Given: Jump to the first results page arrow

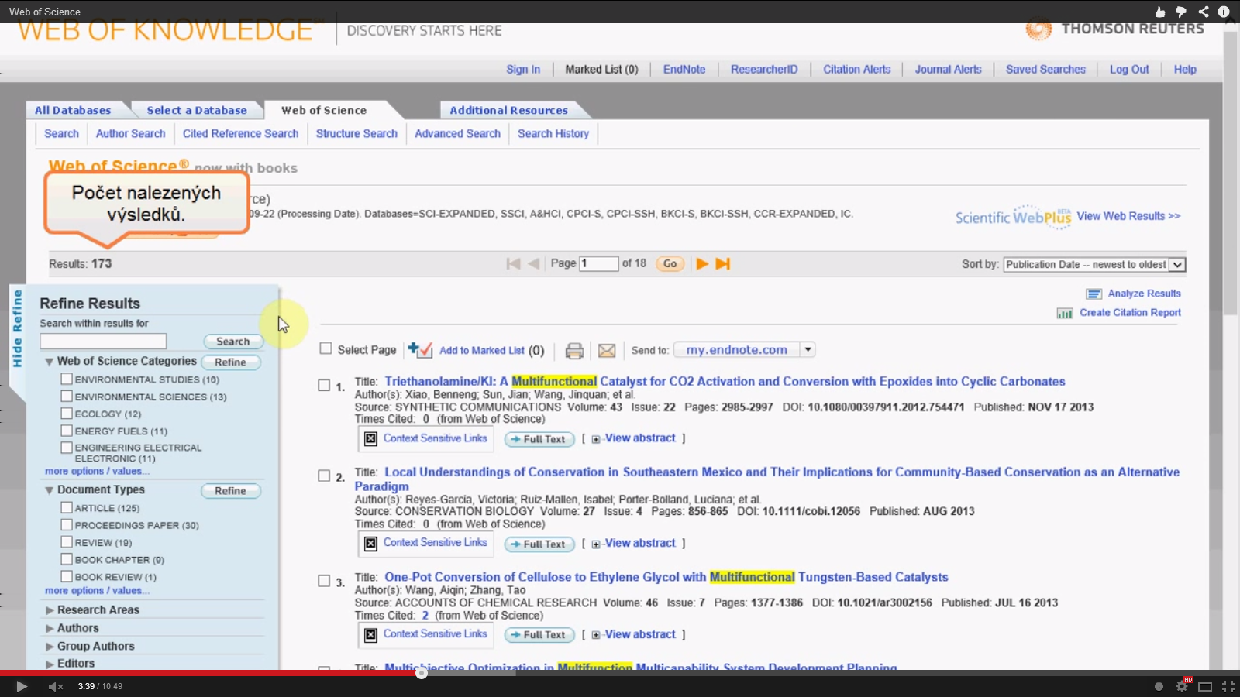Looking at the screenshot, I should click(x=513, y=263).
